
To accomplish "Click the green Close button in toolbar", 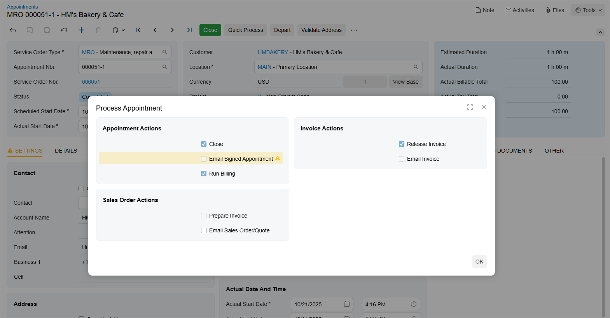I will pos(210,30).
